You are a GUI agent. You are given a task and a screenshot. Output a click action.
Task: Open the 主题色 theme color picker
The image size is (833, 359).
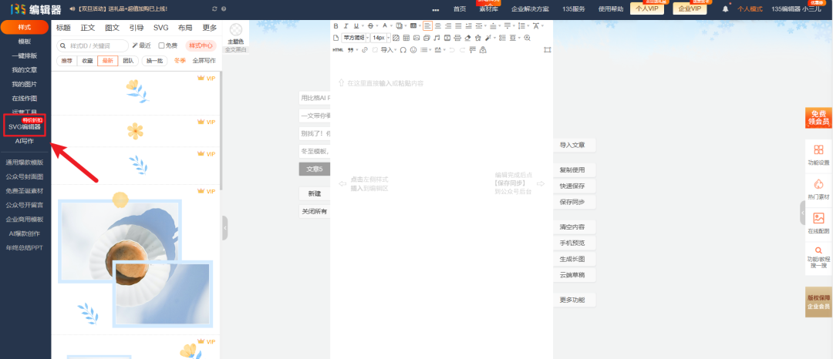(x=236, y=35)
